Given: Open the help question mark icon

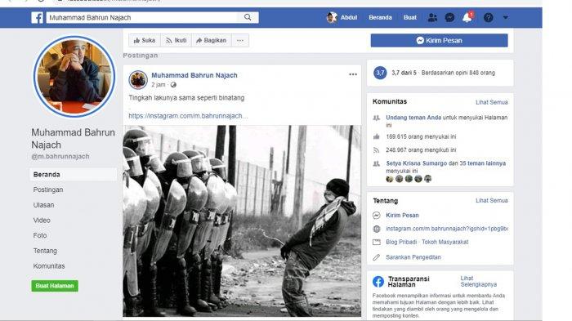Looking at the screenshot, I should pyautogui.click(x=488, y=17).
